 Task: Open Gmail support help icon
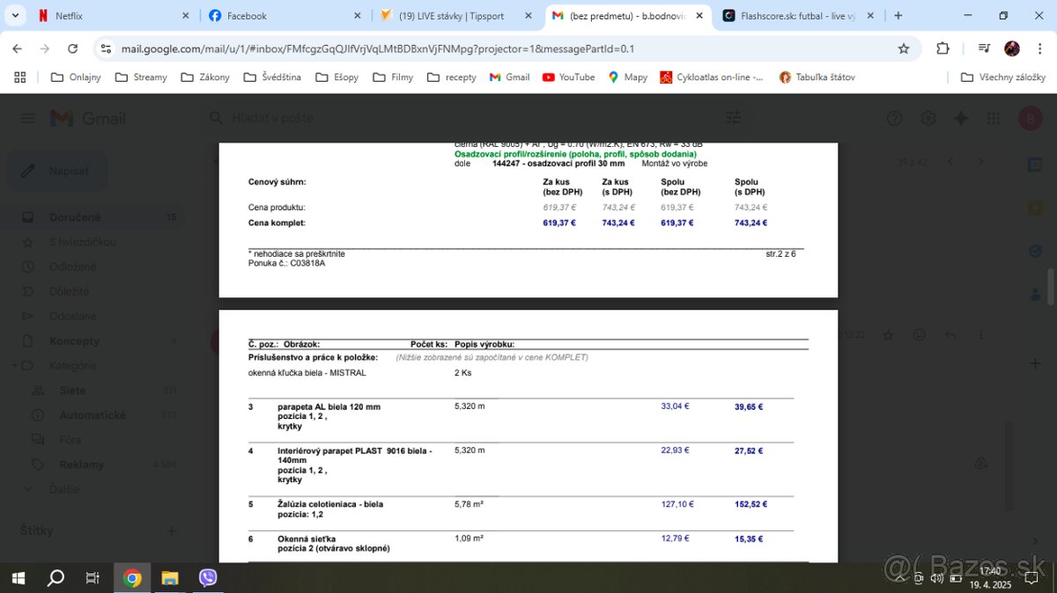[x=894, y=118]
